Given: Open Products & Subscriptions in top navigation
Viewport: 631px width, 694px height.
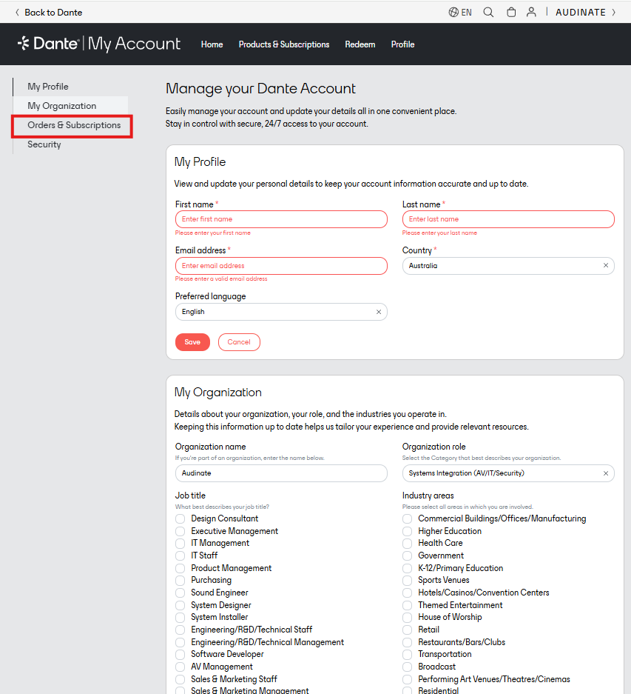Looking at the screenshot, I should (284, 44).
